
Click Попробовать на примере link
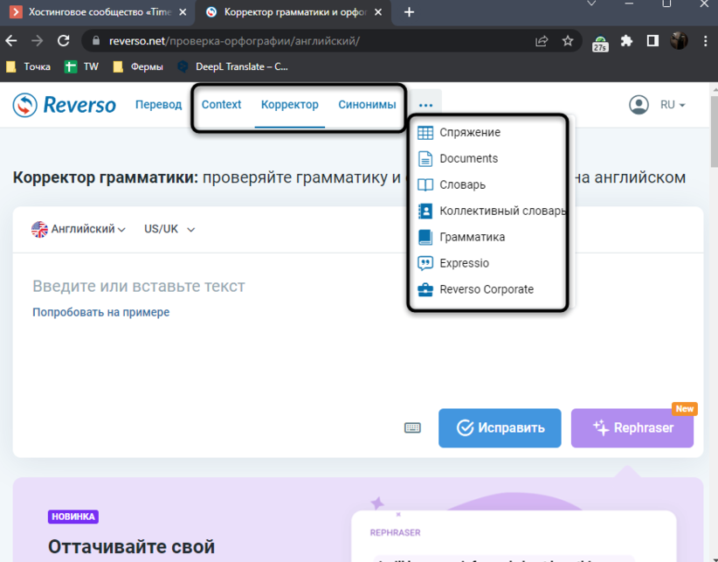[100, 312]
